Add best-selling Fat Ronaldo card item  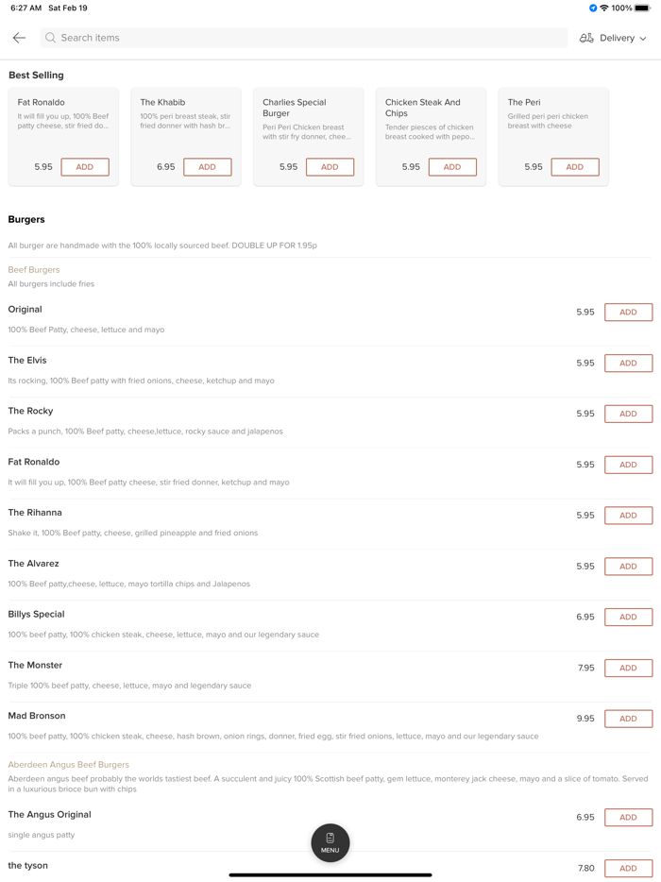point(85,167)
